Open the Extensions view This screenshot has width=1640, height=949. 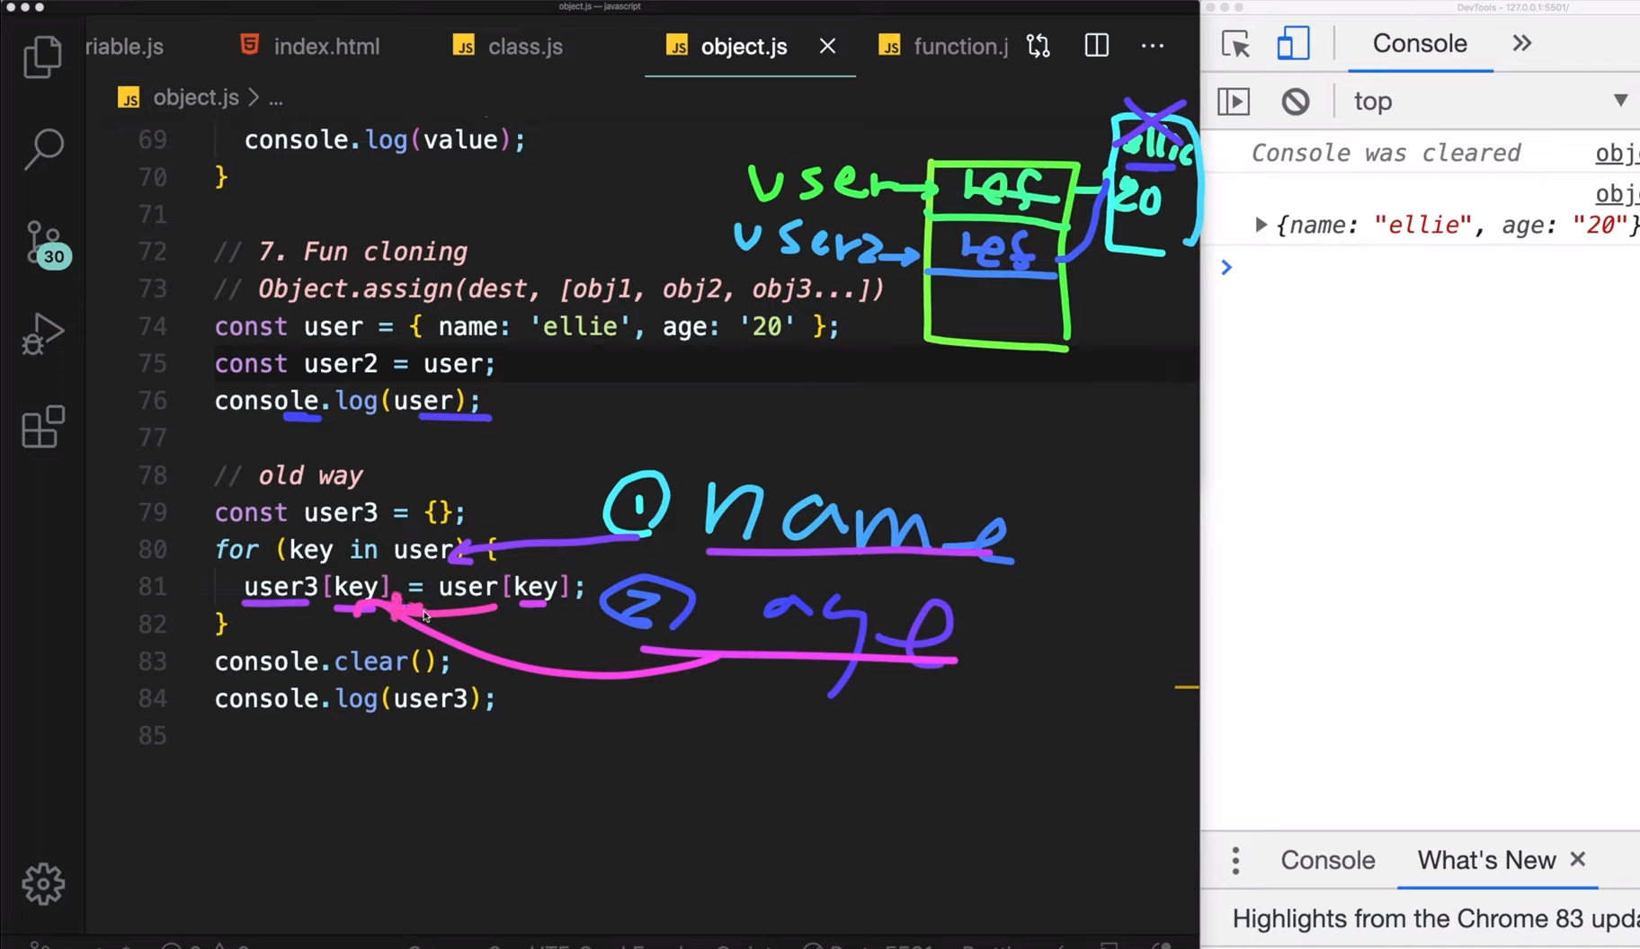(42, 427)
